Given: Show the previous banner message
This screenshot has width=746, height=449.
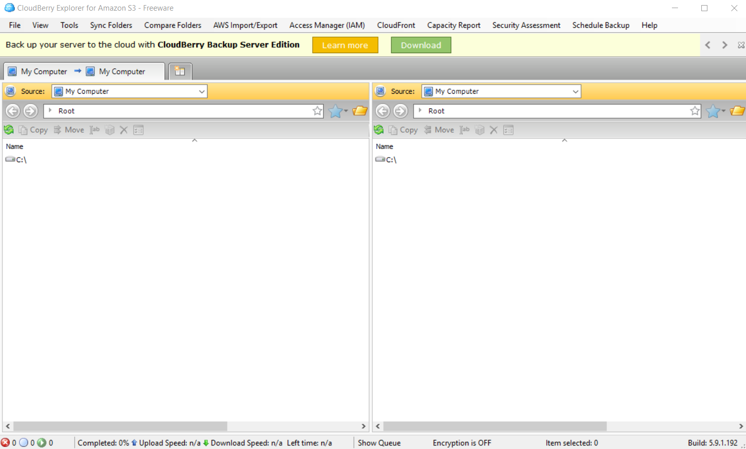Looking at the screenshot, I should pos(708,45).
